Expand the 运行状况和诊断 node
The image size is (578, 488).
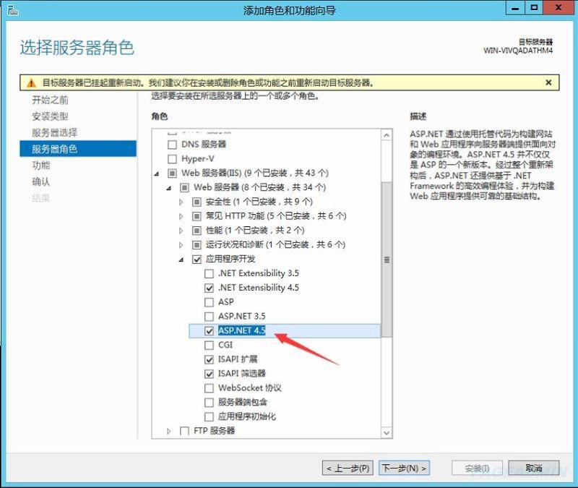[181, 245]
